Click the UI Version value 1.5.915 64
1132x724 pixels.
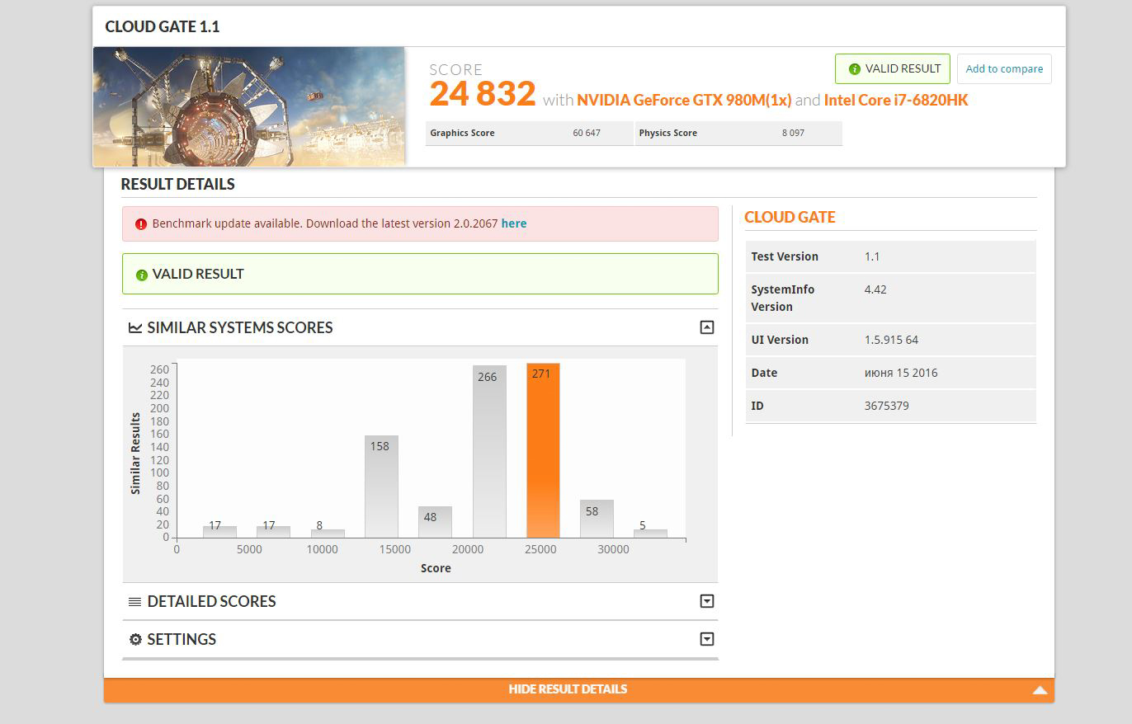(891, 340)
